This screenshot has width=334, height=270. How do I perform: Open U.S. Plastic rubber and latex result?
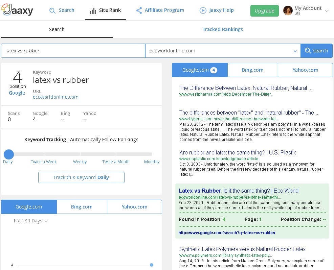[238, 152]
